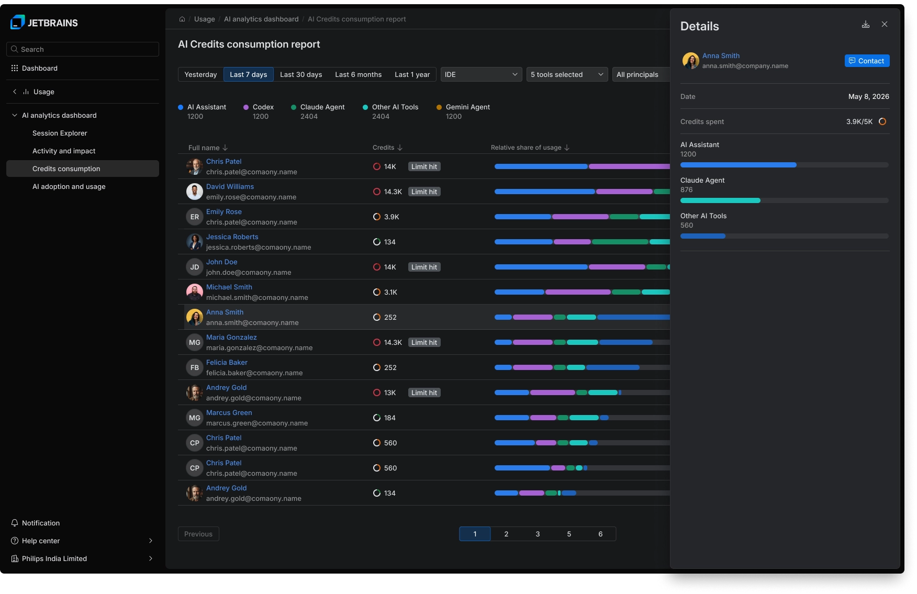Click the credits ring icon for Emily Rose
Screen dimensions: 917x594
pyautogui.click(x=377, y=217)
